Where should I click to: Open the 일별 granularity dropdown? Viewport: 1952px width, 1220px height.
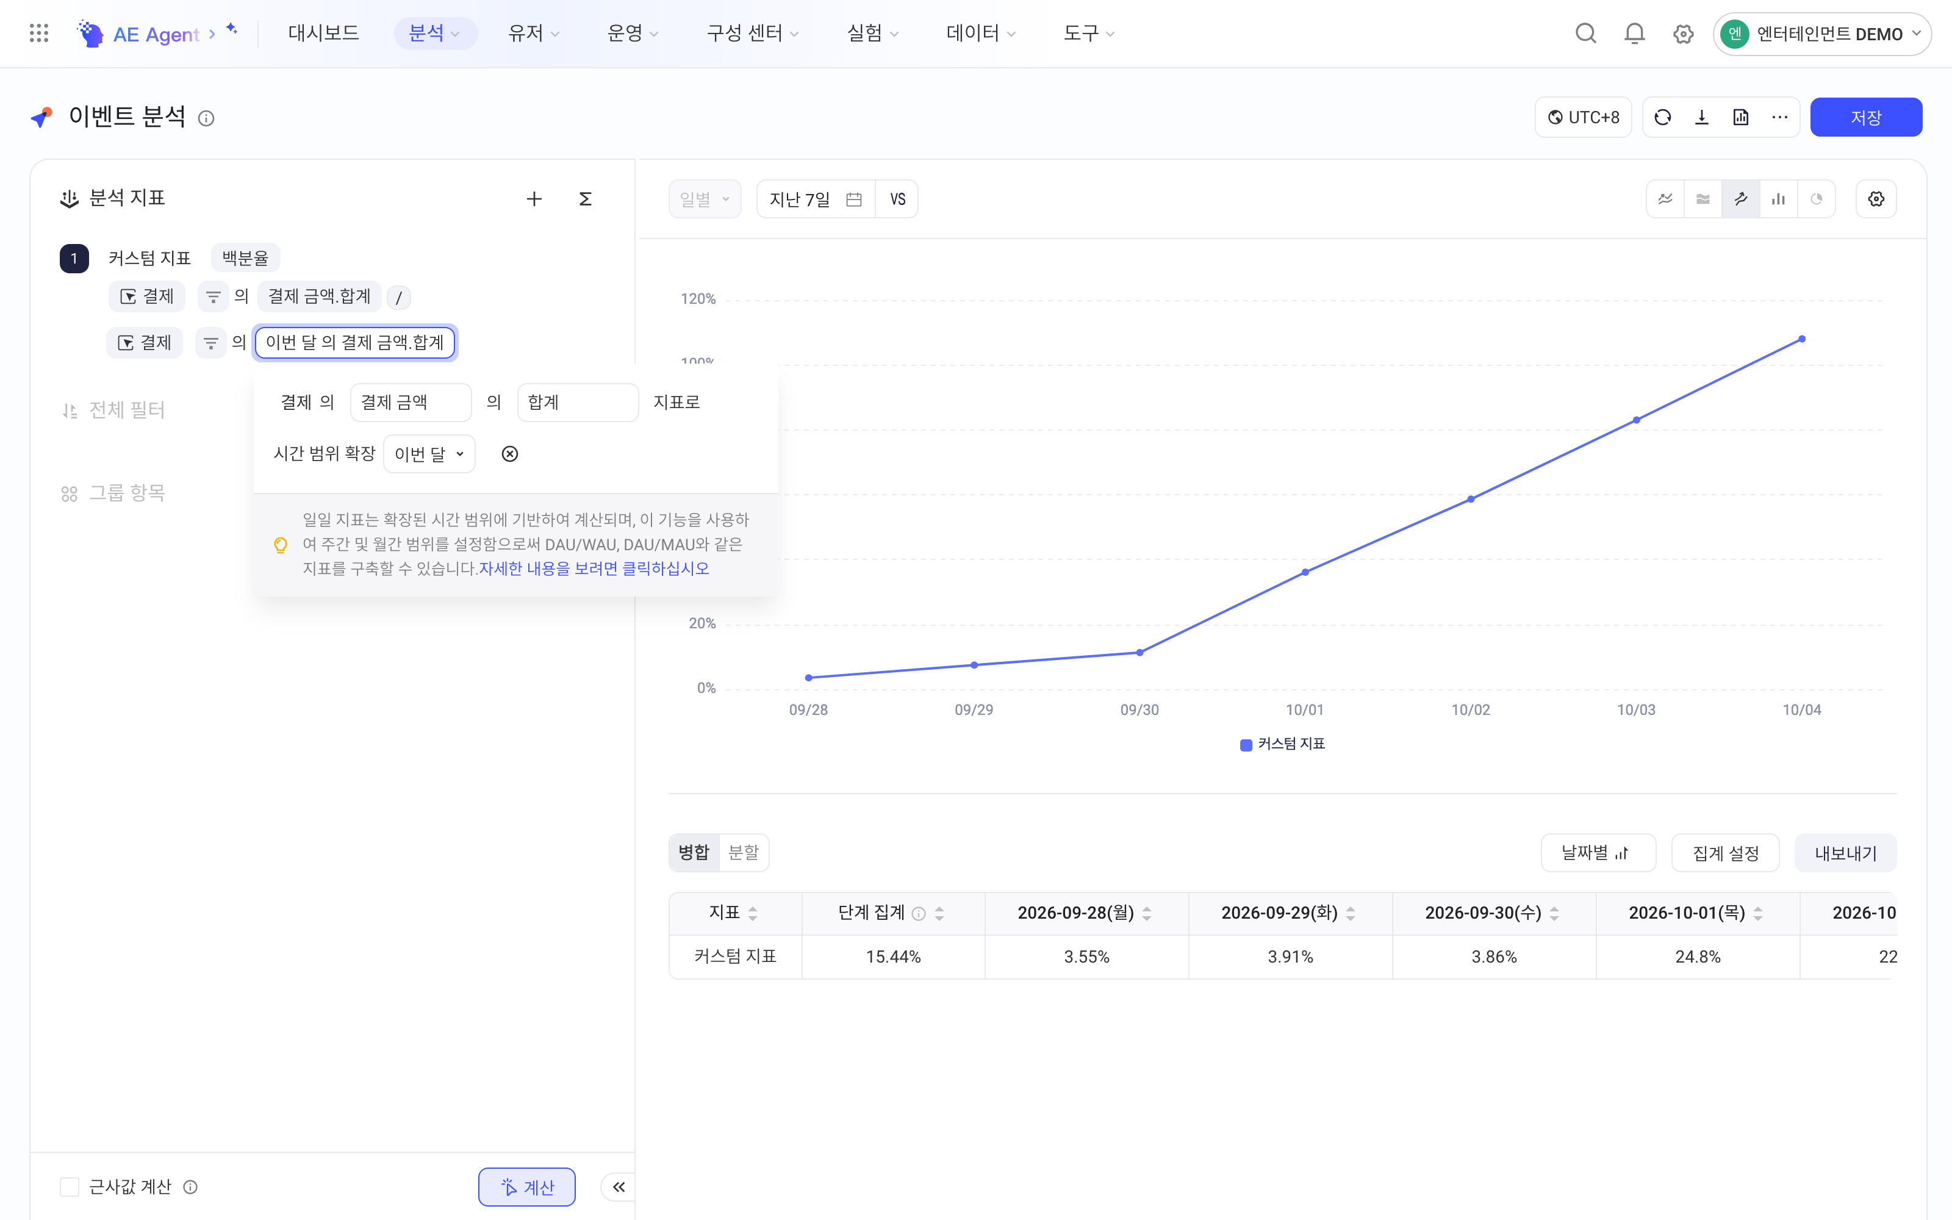pos(704,199)
